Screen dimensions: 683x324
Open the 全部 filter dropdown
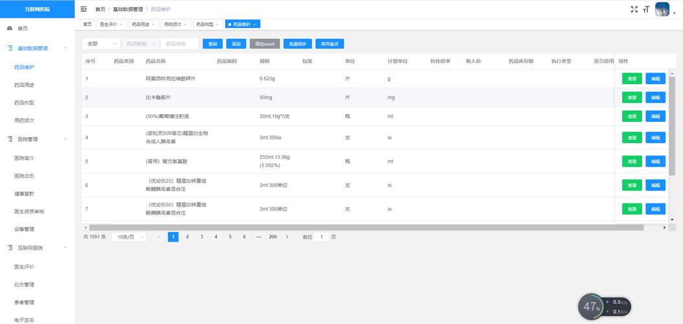coord(101,43)
